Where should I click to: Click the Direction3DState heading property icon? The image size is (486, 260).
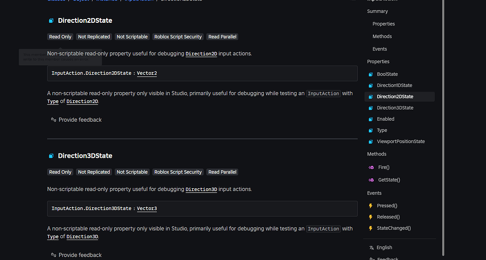(x=51, y=156)
